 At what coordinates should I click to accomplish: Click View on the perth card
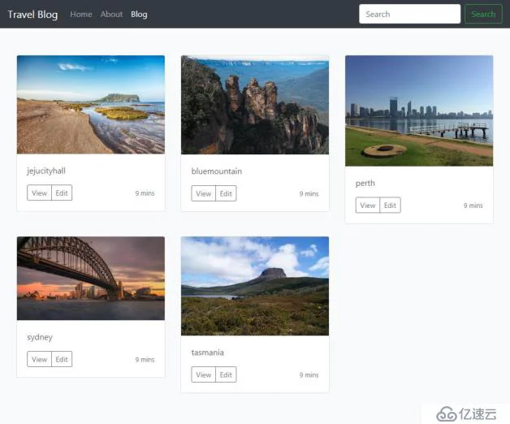(368, 206)
